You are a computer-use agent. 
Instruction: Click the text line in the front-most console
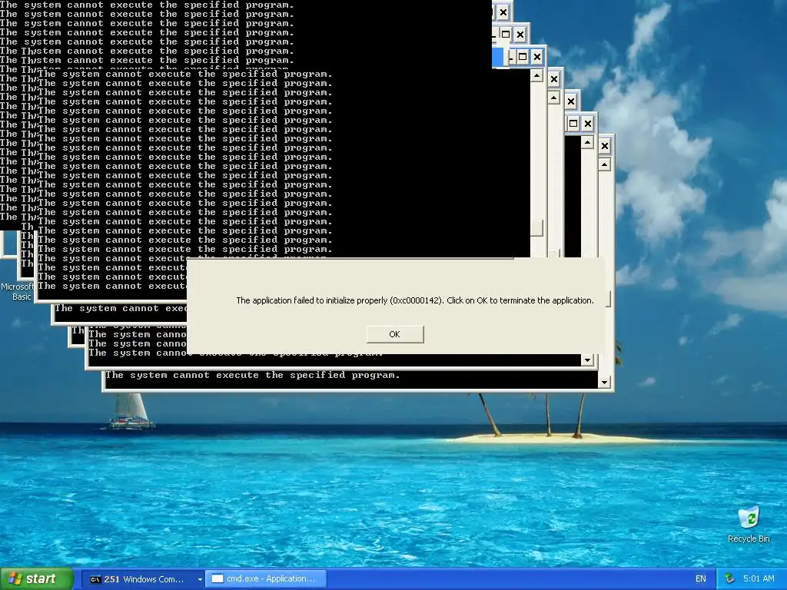tap(252, 375)
